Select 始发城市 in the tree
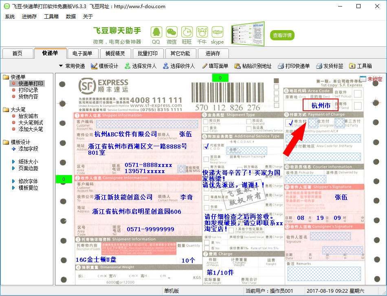The image size is (387, 296). 28,116
